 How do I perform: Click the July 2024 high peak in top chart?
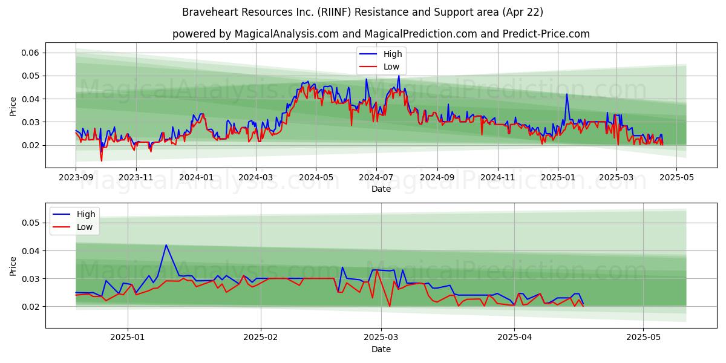click(x=398, y=76)
